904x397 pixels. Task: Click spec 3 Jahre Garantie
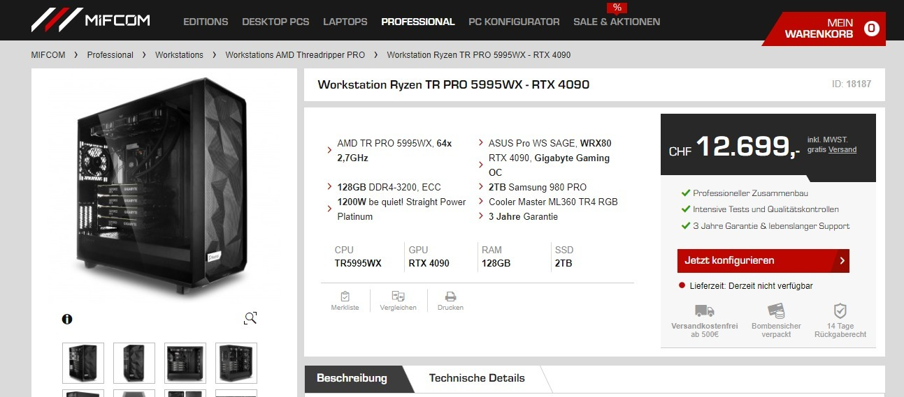click(x=523, y=216)
